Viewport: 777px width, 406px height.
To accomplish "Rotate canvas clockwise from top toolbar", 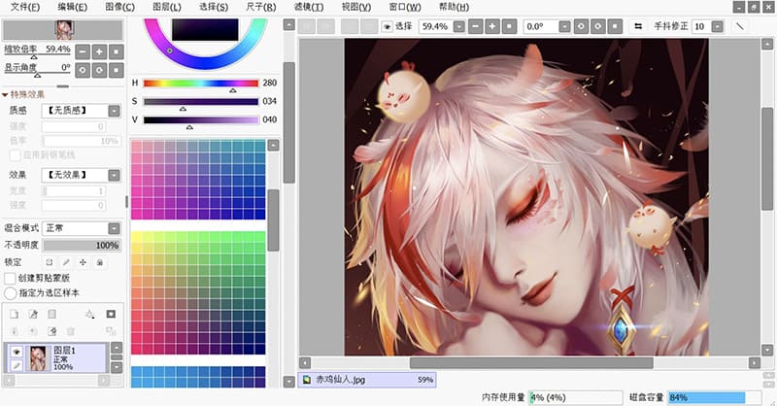I will (597, 26).
